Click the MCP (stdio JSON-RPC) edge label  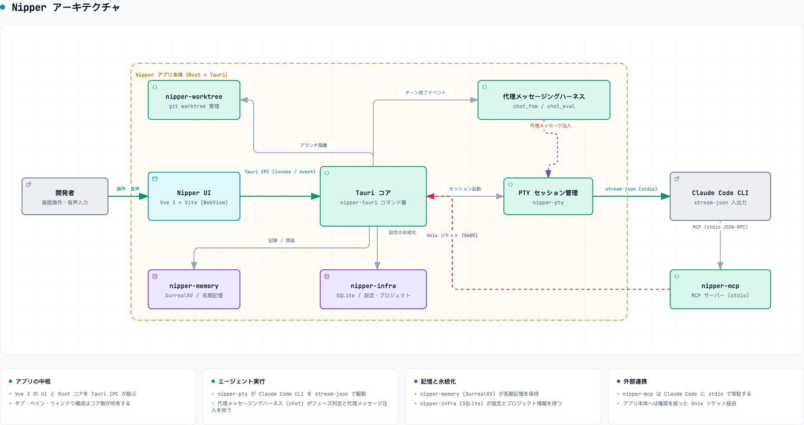click(x=720, y=227)
